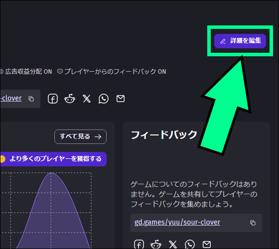This screenshot has height=249, width=279.
Task: Copy gd.games/yuu/sour-clover link in feedback panel
Action: pos(253,223)
